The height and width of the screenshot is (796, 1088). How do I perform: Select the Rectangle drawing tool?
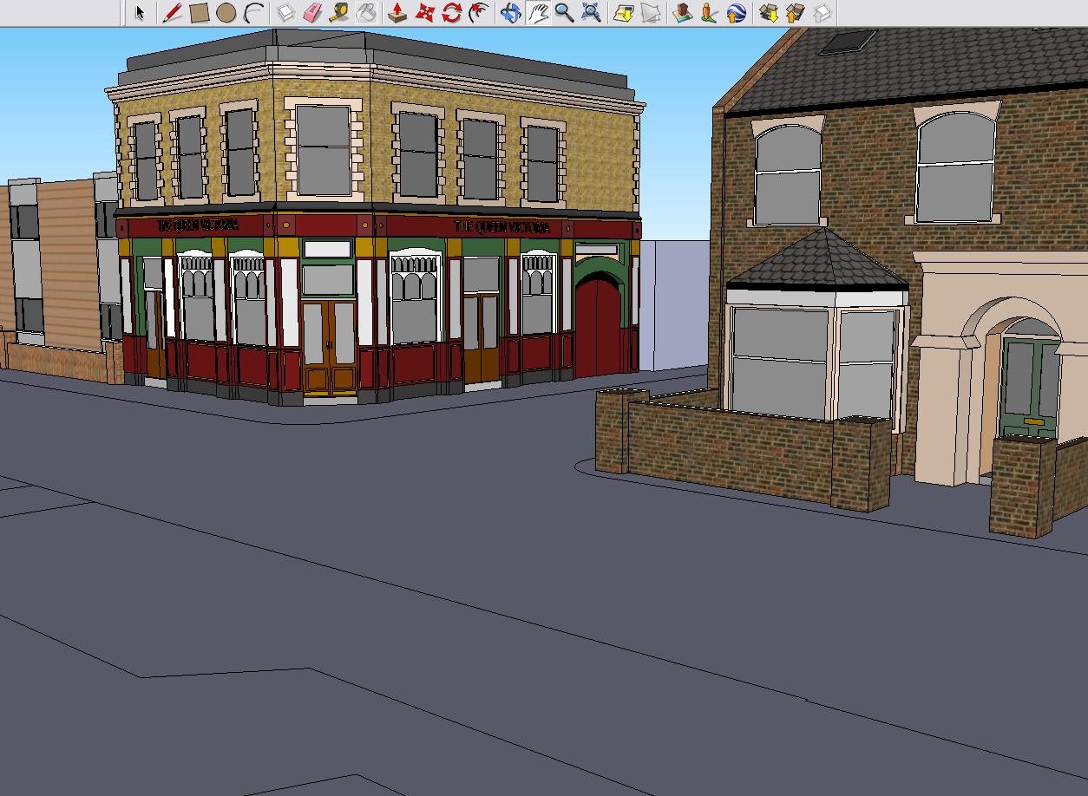click(199, 13)
